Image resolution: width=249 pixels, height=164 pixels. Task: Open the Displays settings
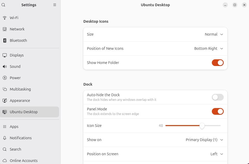pos(17,55)
